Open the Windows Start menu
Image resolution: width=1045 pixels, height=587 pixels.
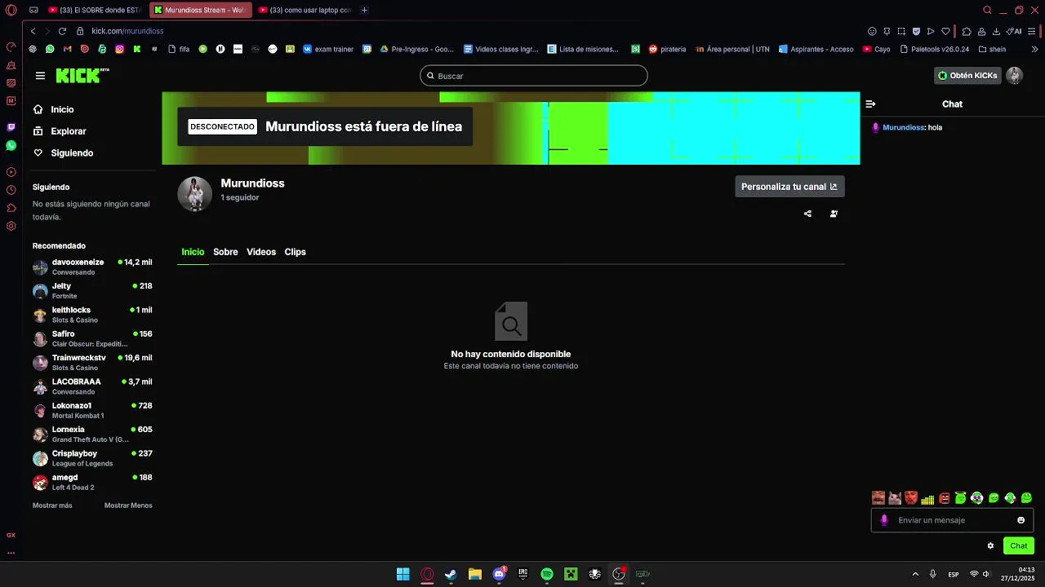pyautogui.click(x=402, y=574)
